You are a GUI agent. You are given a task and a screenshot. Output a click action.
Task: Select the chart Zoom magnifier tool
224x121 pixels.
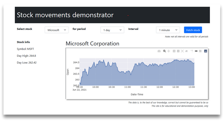point(164,51)
